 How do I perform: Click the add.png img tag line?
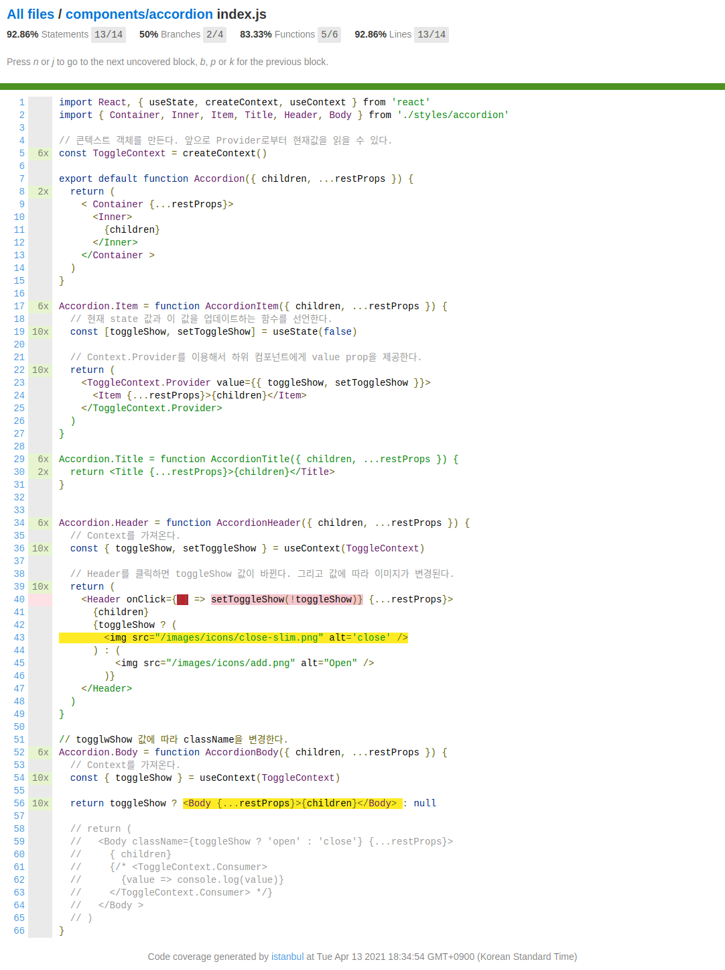point(245,663)
